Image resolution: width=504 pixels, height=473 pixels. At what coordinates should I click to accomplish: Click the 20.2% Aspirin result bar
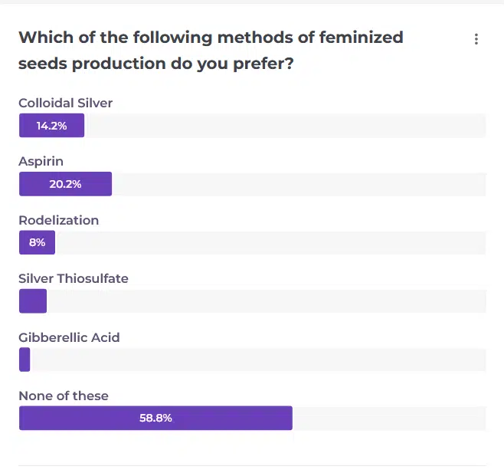point(65,184)
